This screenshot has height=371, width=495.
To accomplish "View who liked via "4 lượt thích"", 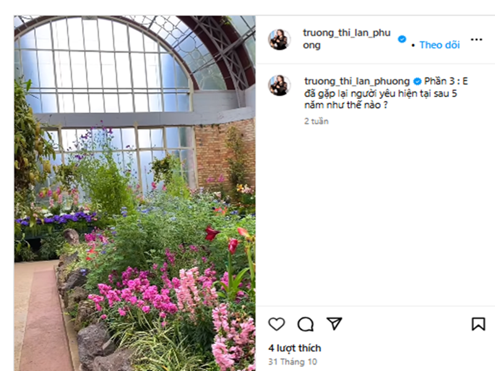I will (295, 348).
